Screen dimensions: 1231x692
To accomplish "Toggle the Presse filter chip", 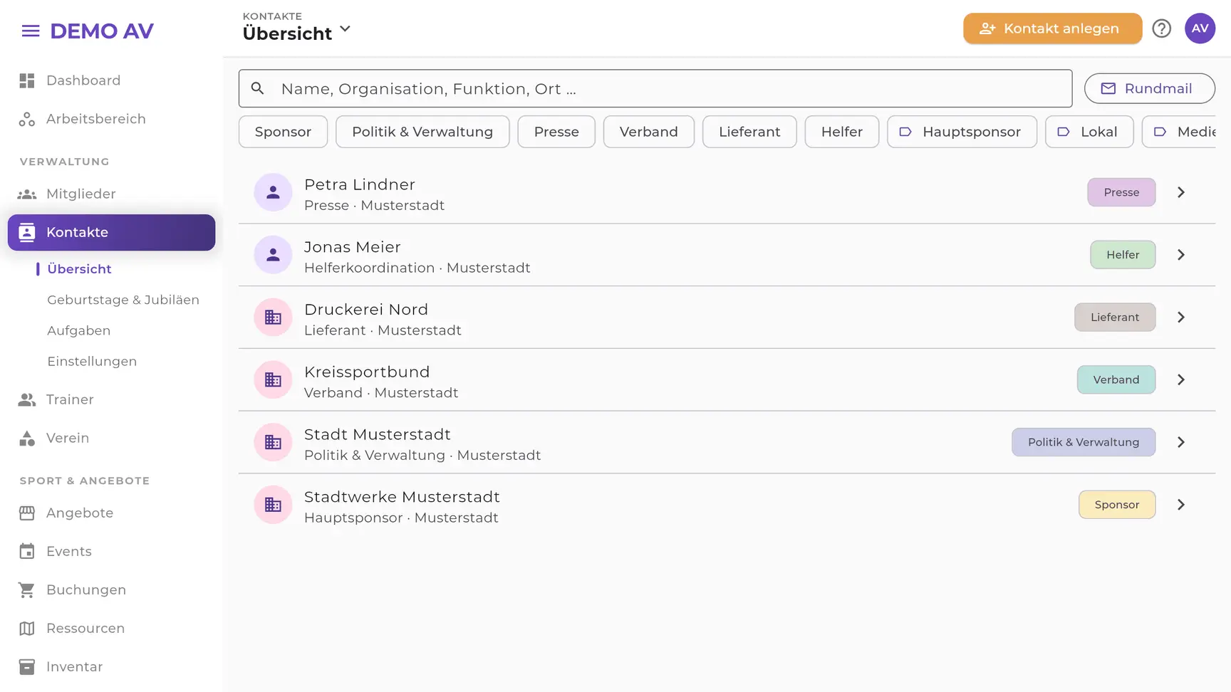I will [x=556, y=132].
